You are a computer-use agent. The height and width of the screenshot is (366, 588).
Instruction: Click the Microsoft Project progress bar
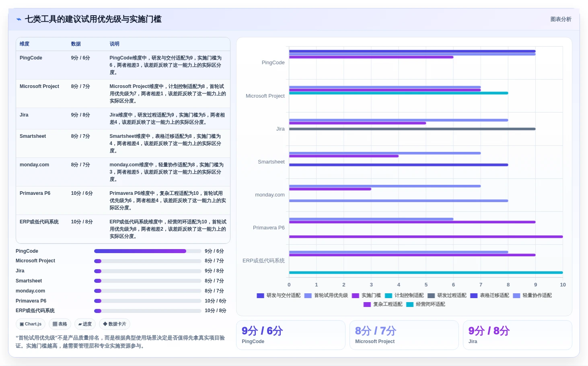point(148,261)
